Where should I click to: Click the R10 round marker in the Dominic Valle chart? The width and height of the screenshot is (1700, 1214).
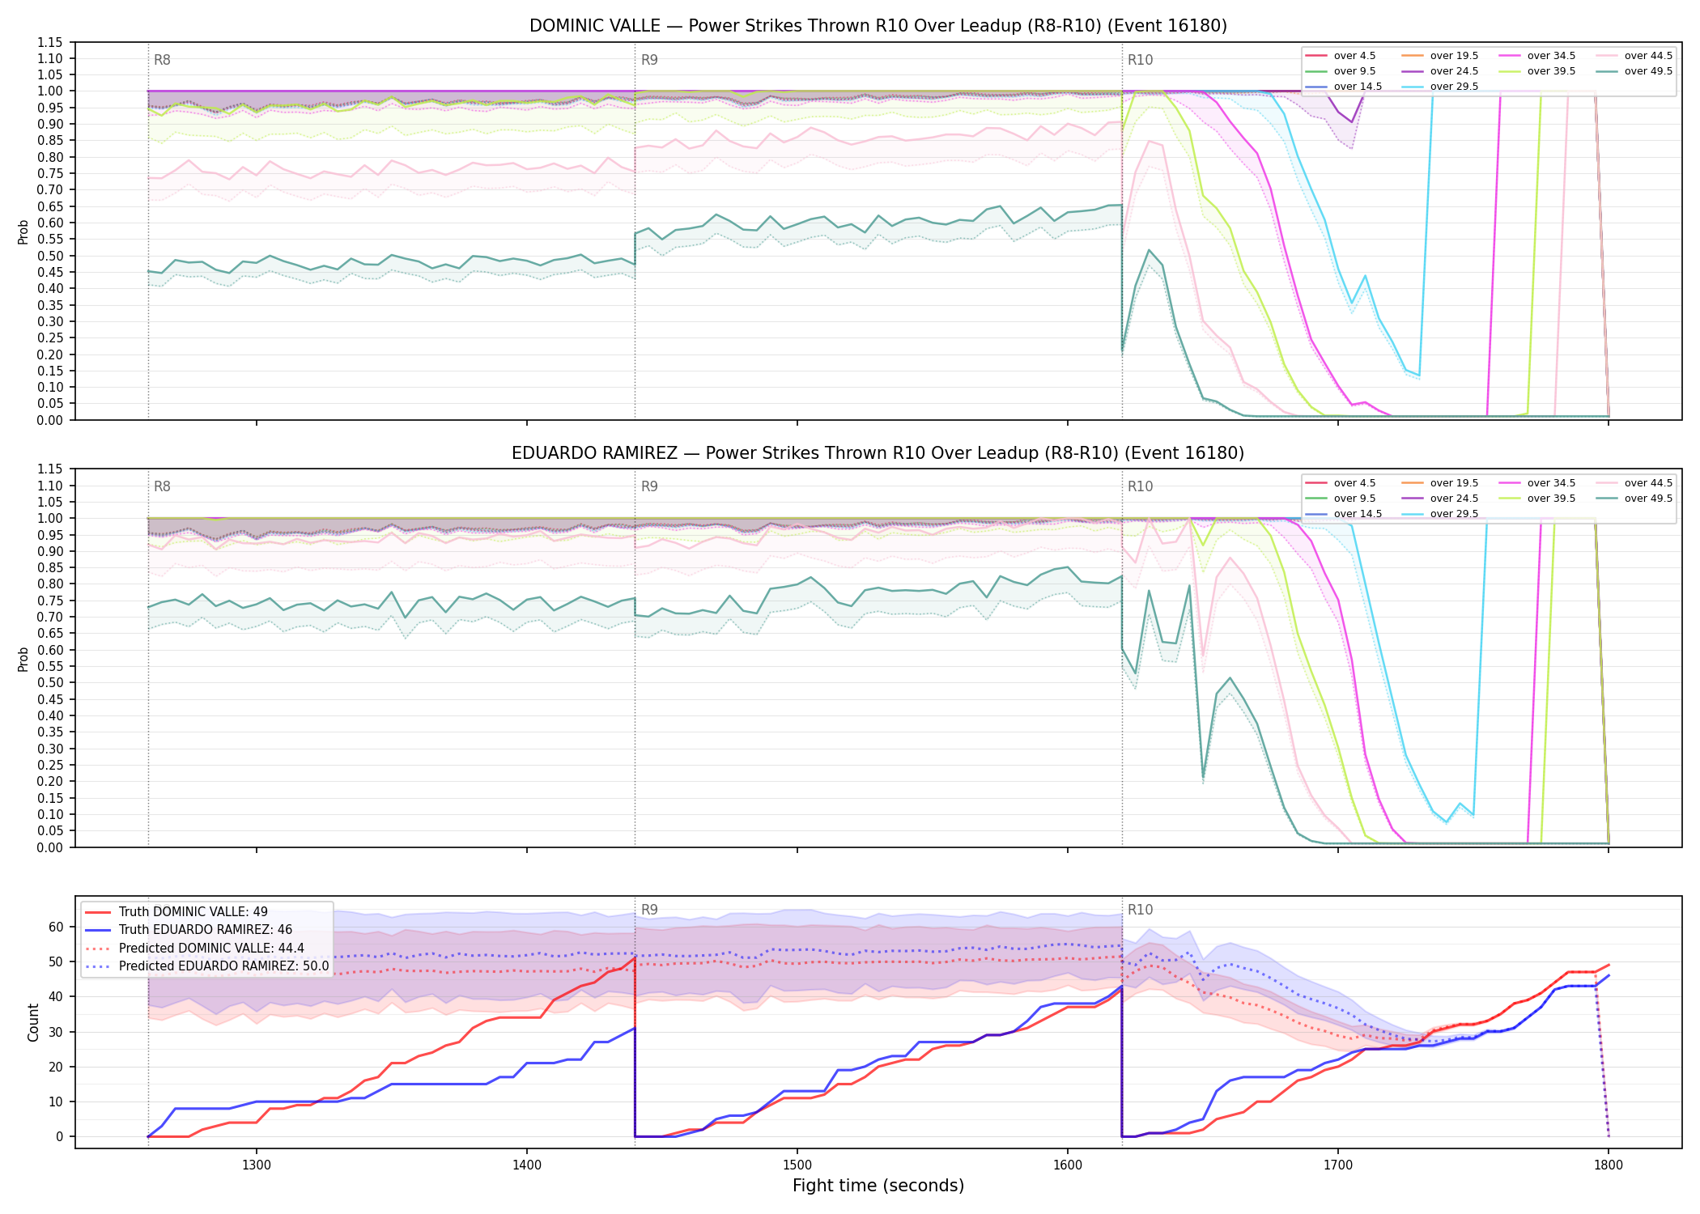(1140, 60)
